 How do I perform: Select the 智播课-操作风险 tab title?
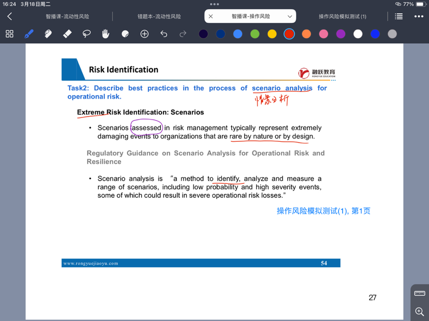tap(251, 16)
